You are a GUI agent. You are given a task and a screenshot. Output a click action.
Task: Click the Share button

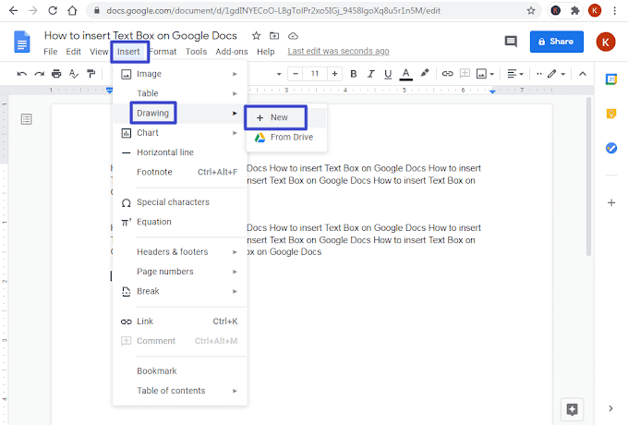point(556,42)
